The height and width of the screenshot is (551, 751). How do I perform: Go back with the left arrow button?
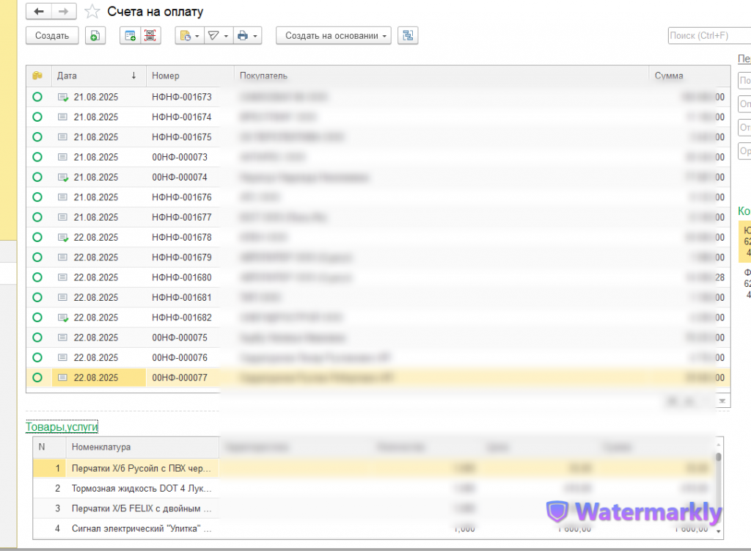pyautogui.click(x=39, y=12)
